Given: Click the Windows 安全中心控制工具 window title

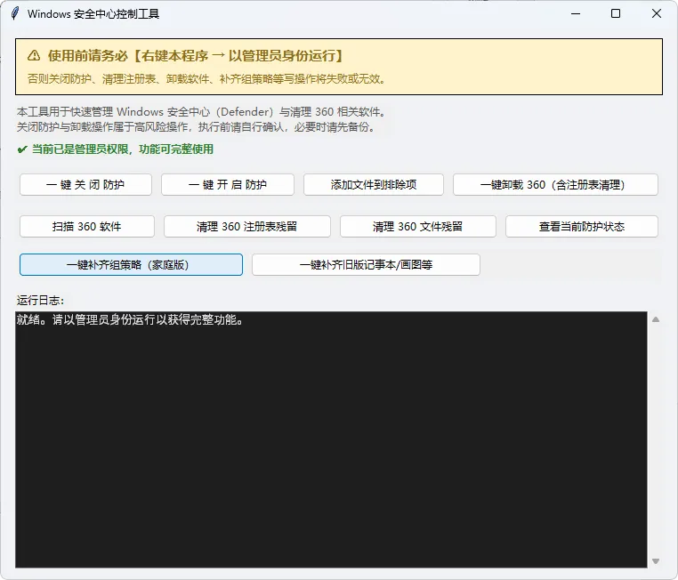Looking at the screenshot, I should click(x=93, y=14).
